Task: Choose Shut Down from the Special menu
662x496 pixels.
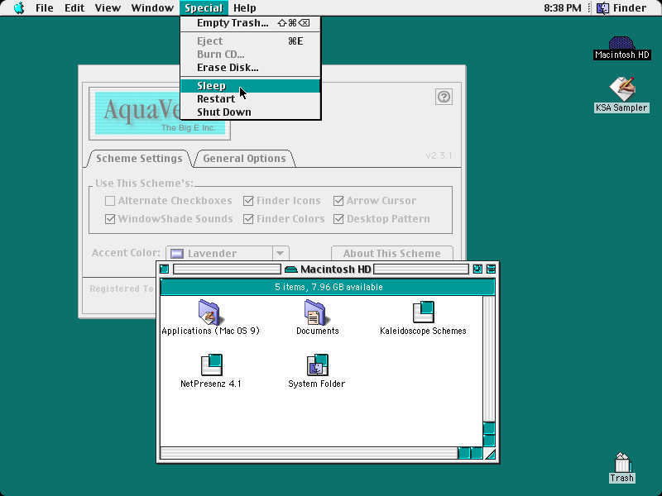Action: pos(251,112)
